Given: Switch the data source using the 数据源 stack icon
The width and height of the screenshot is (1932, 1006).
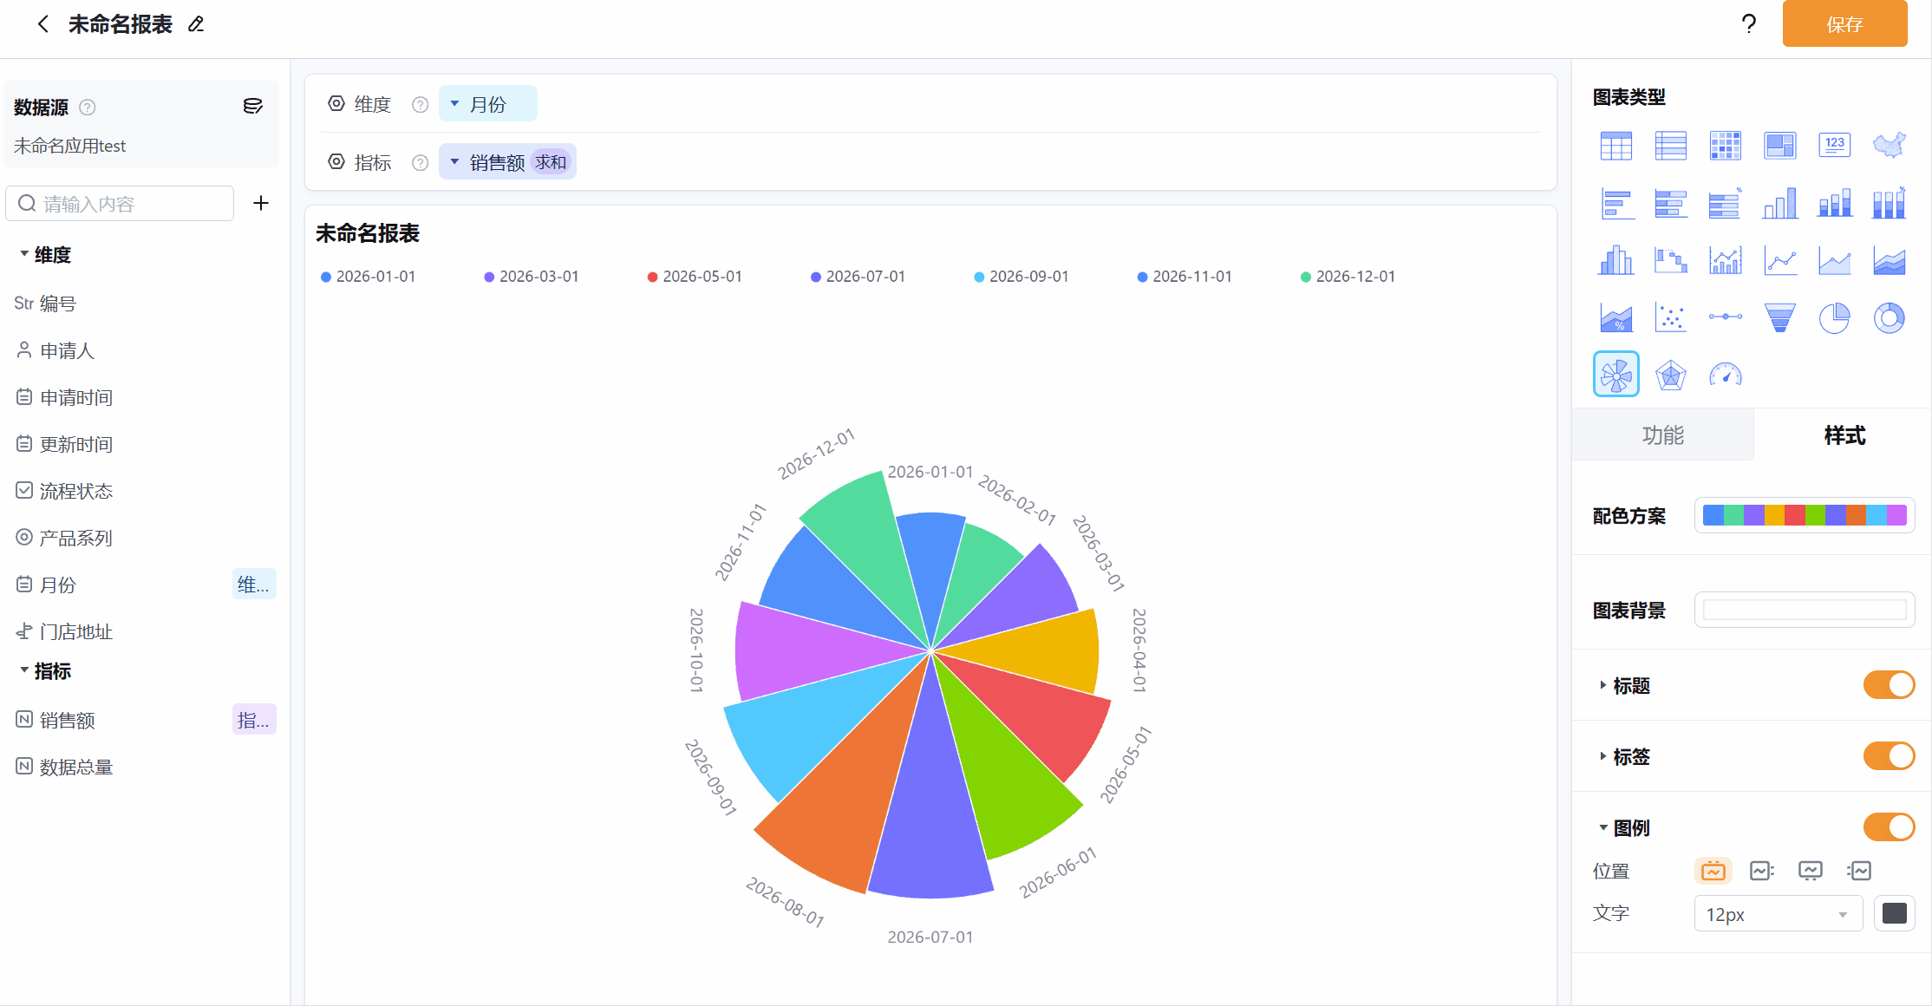Looking at the screenshot, I should [x=252, y=107].
